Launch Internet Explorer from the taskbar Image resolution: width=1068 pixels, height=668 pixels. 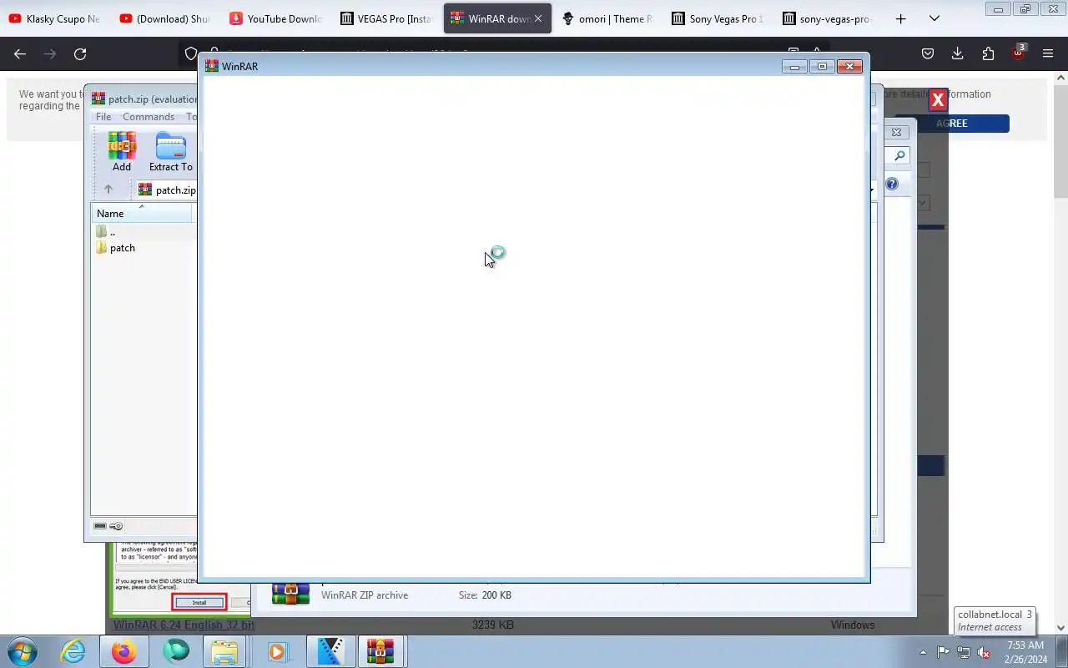(x=73, y=651)
